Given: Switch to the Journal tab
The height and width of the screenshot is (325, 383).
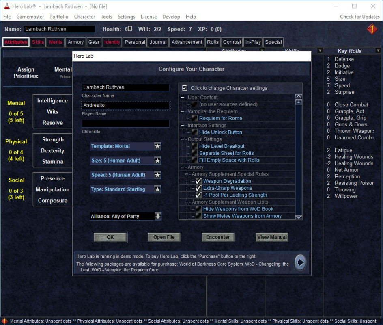Looking at the screenshot, I should (x=158, y=42).
